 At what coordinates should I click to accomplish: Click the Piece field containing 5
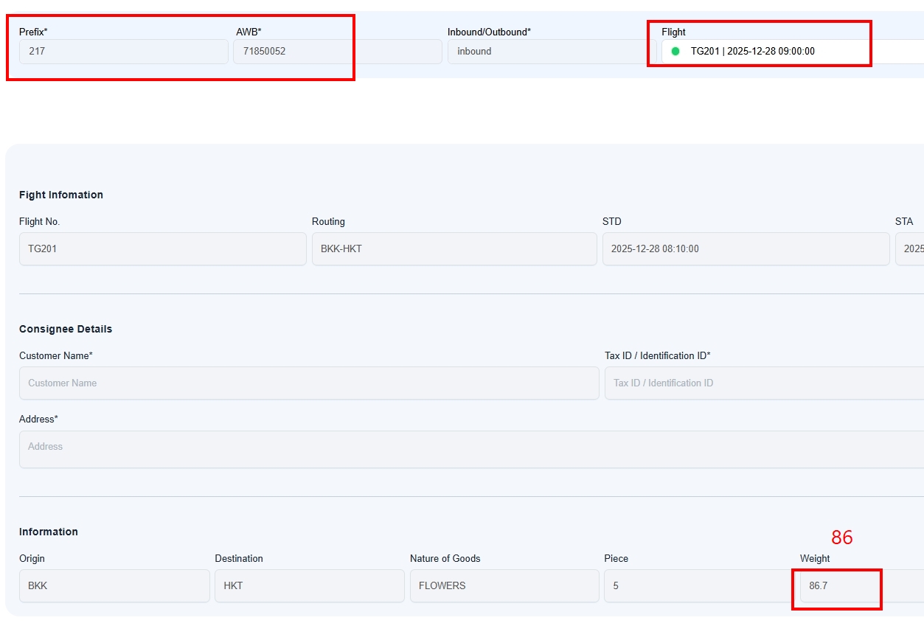698,586
